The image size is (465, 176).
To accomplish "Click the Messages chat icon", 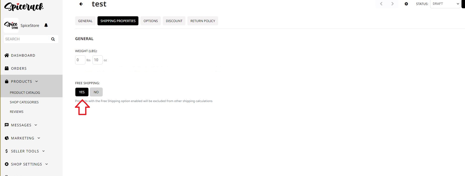I will coord(7,125).
